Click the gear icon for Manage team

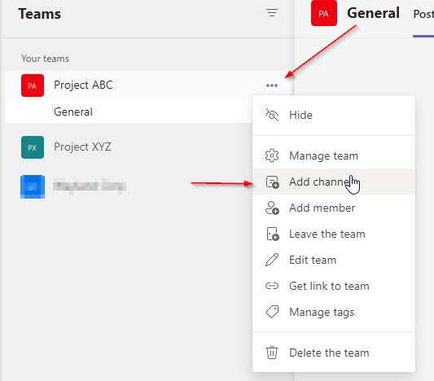272,155
